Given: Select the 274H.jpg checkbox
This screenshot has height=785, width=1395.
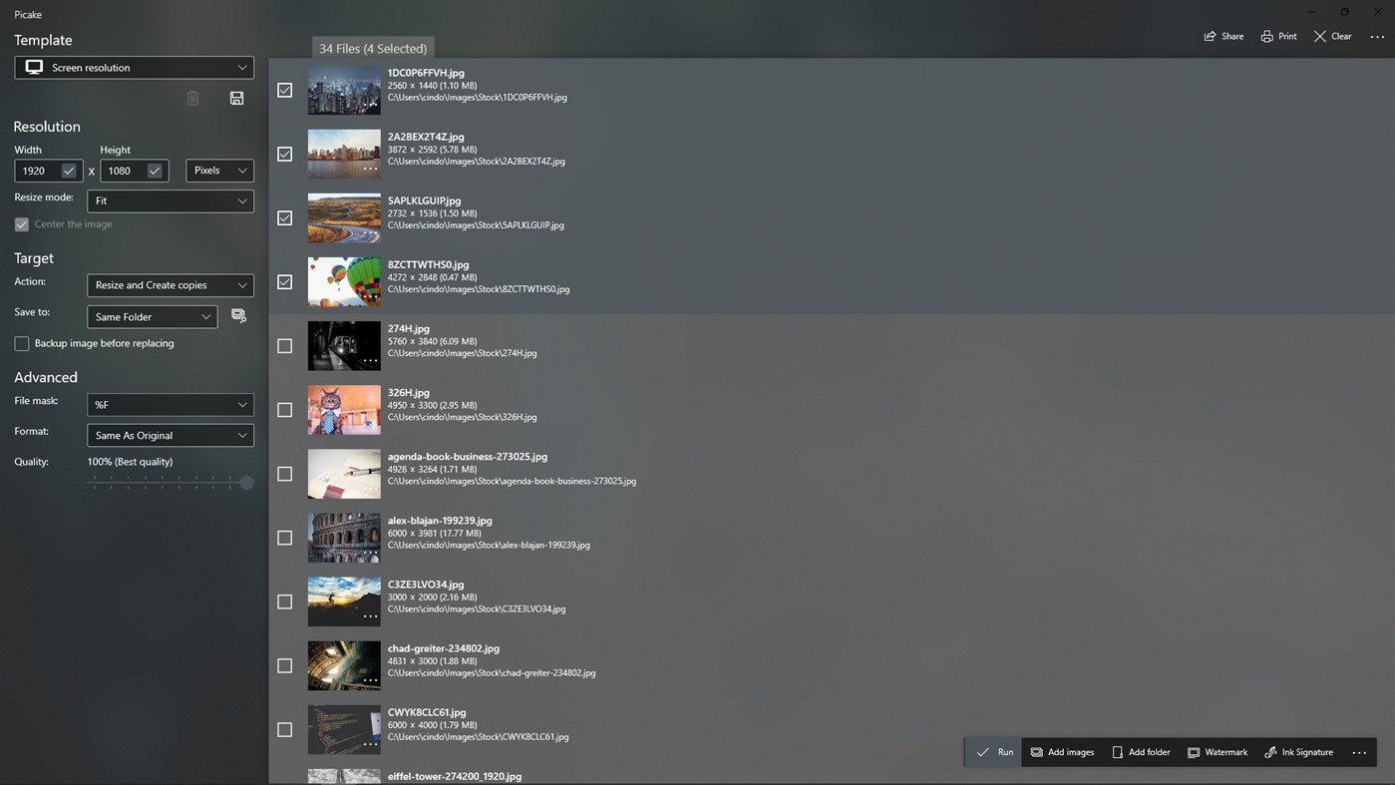Looking at the screenshot, I should click(x=284, y=345).
